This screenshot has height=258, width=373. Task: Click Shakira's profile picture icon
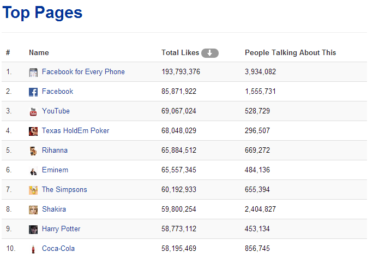click(33, 209)
